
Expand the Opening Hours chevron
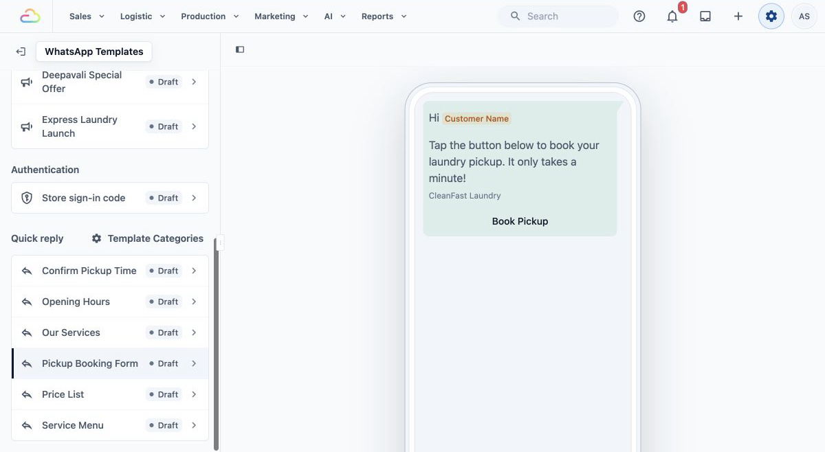[194, 302]
